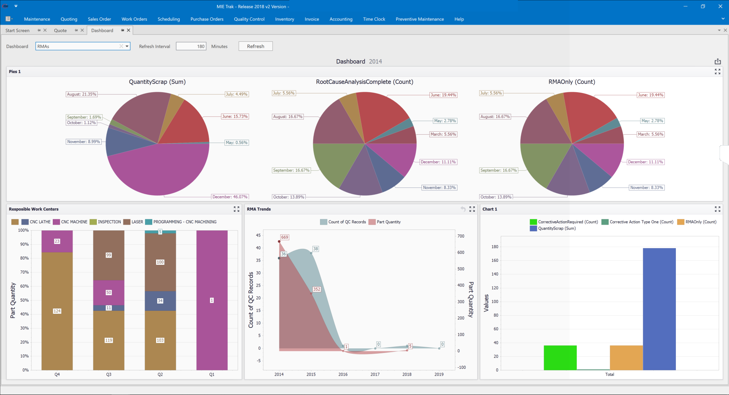Maximize the Chart 1 panel
The image size is (729, 395).
[x=718, y=209]
